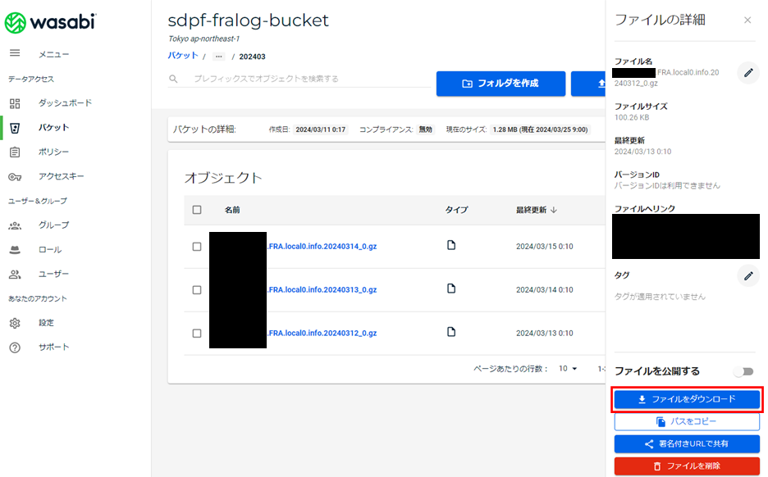Go to バケット menu item
Image resolution: width=768 pixels, height=477 pixels.
click(x=54, y=128)
